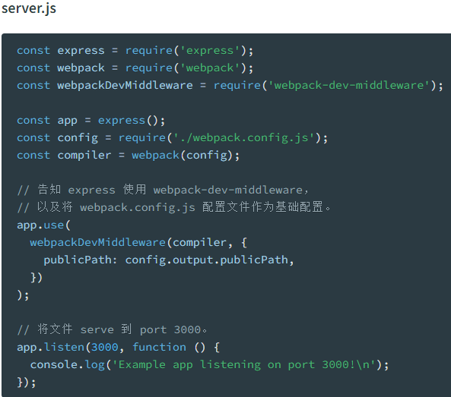The height and width of the screenshot is (397, 451).
Task: Click the server.js heading text
Action: (29, 8)
